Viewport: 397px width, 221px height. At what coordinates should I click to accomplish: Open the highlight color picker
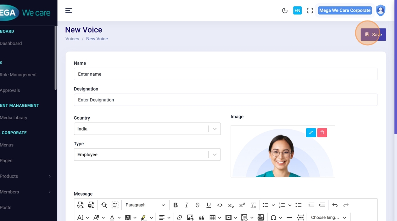tap(144, 217)
